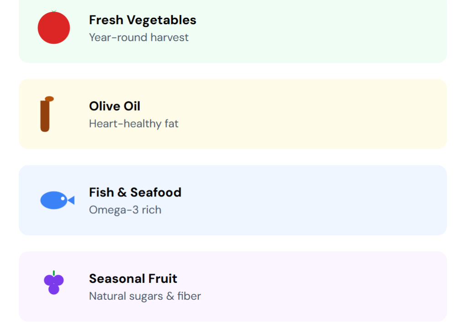The width and height of the screenshot is (468, 323).
Task: Click the brown olive oil bottle icon
Action: 45,116
